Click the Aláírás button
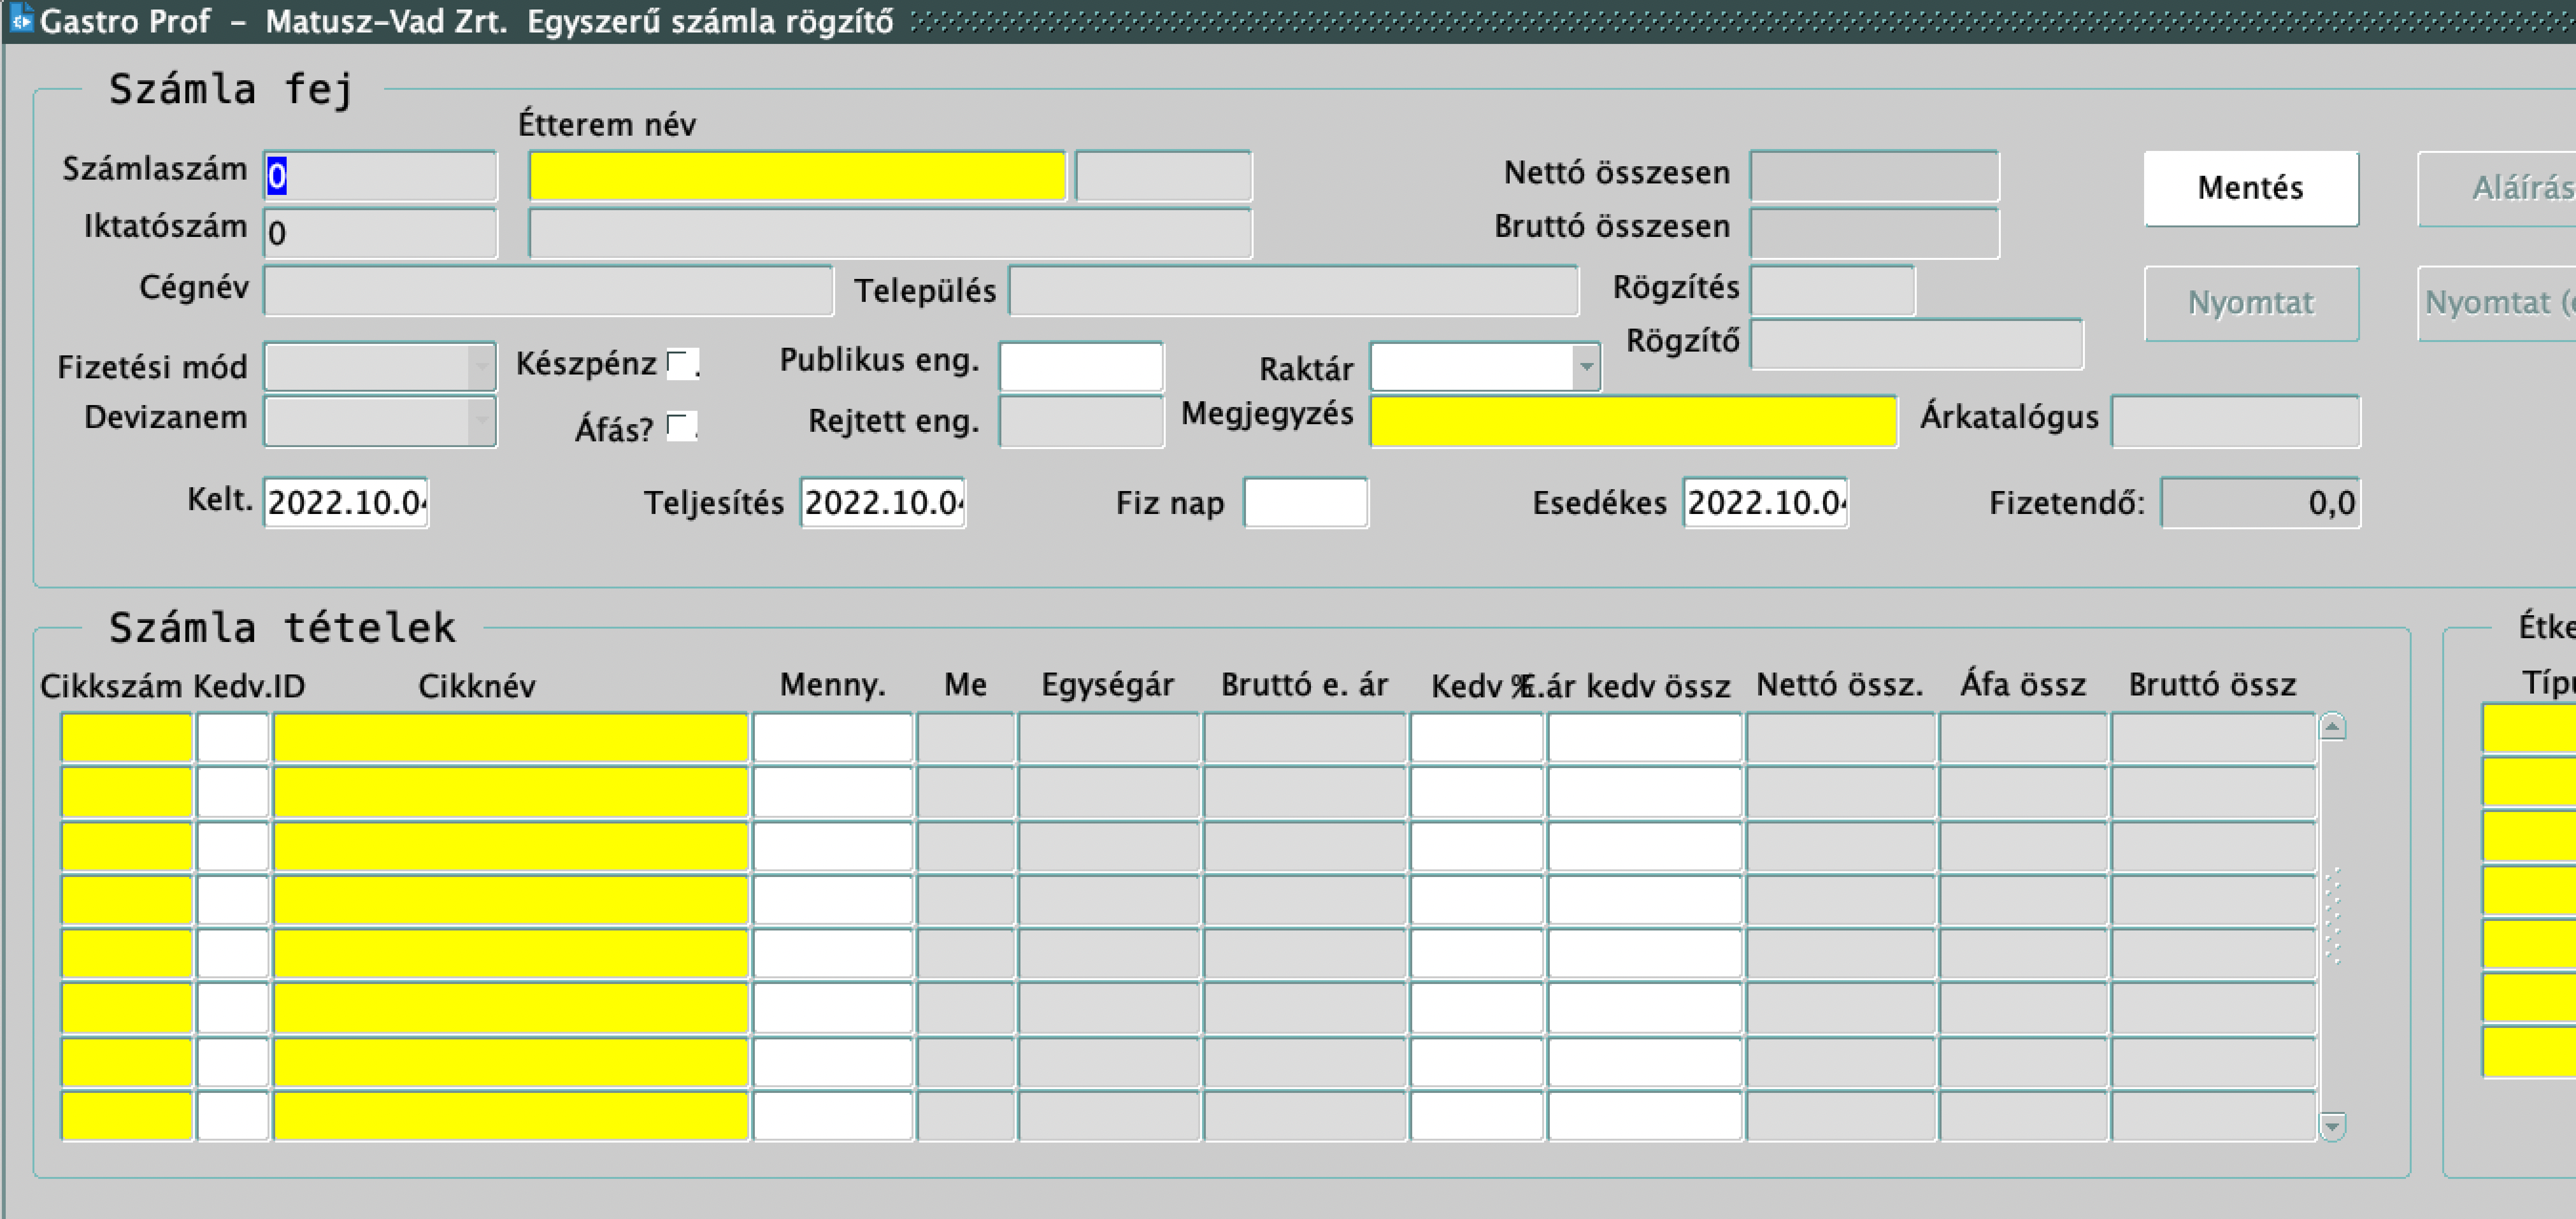The height and width of the screenshot is (1219, 2576). click(2497, 188)
